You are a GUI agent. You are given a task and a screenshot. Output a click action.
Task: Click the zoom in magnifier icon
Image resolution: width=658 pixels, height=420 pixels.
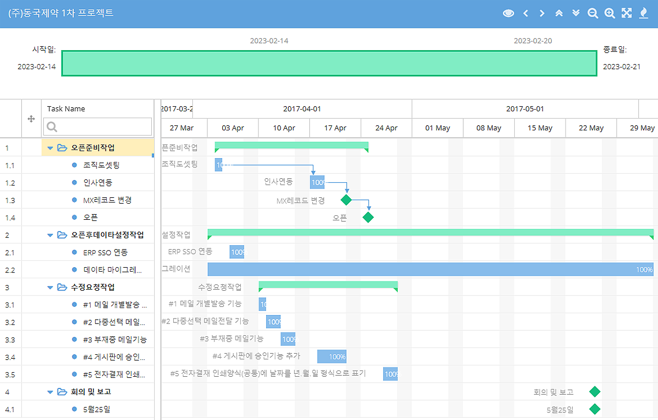pyautogui.click(x=610, y=13)
